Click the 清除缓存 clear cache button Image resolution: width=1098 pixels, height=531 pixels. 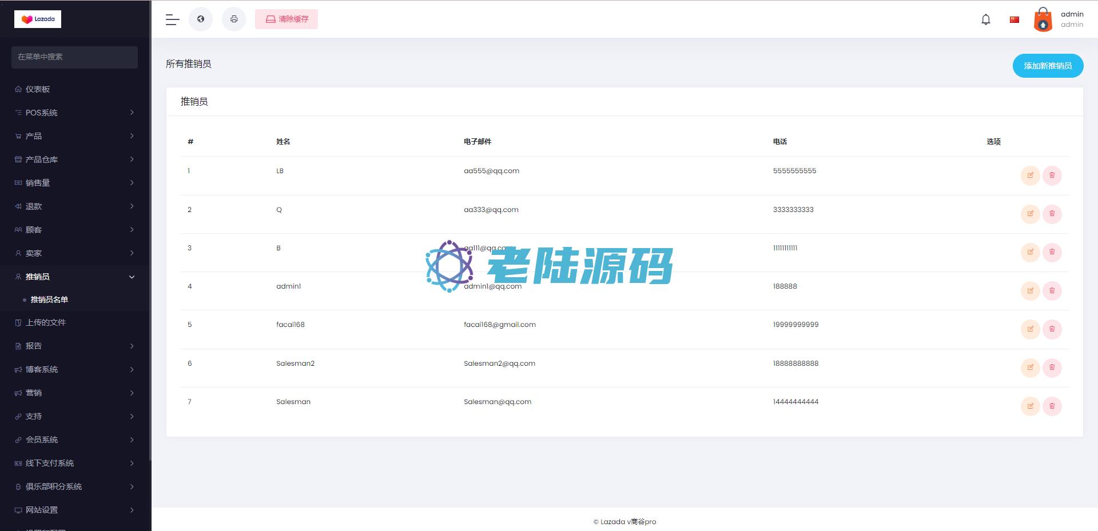coord(287,19)
